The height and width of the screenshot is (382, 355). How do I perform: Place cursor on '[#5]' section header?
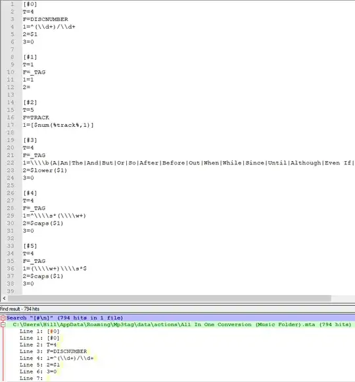pos(30,246)
